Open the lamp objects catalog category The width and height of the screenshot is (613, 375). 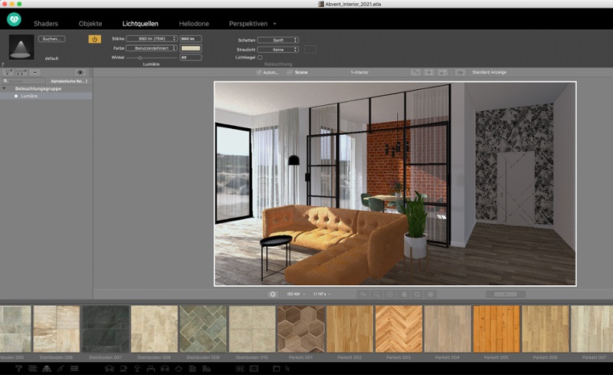pos(137,368)
